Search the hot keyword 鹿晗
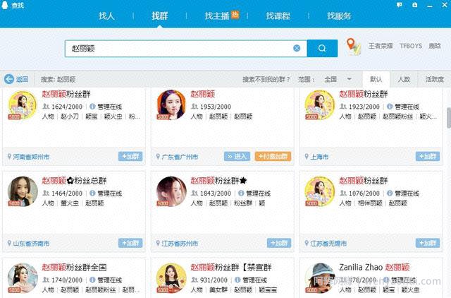451x298 pixels. pos(435,46)
